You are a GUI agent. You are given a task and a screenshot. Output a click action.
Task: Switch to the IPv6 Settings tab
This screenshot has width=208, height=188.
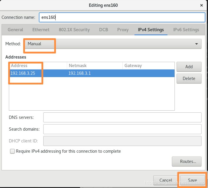186,30
